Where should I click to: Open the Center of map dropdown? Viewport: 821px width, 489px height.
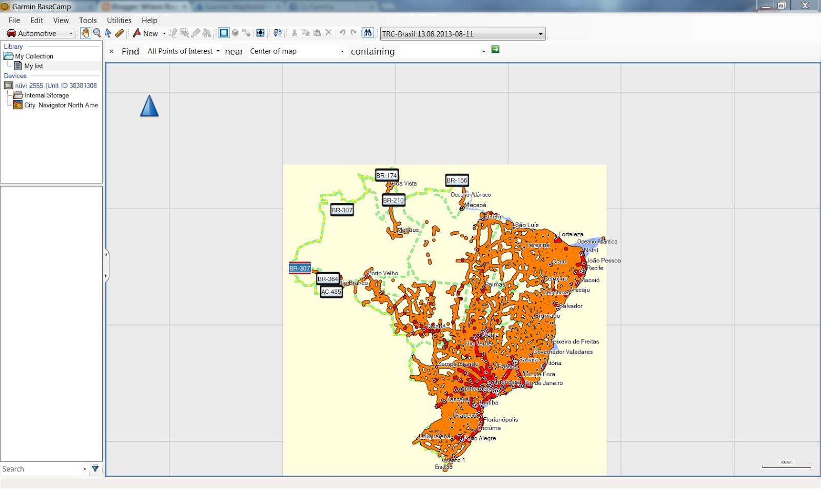297,51
